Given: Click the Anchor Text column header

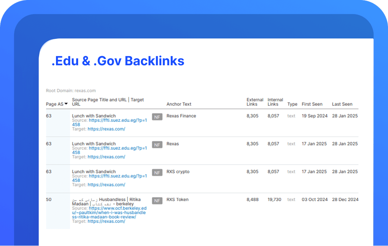Looking at the screenshot, I should (x=179, y=104).
